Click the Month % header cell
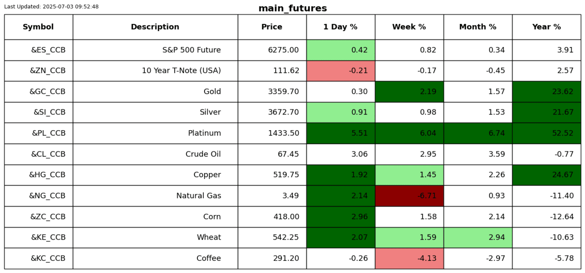Screen dimensions: 585x273 (478, 27)
